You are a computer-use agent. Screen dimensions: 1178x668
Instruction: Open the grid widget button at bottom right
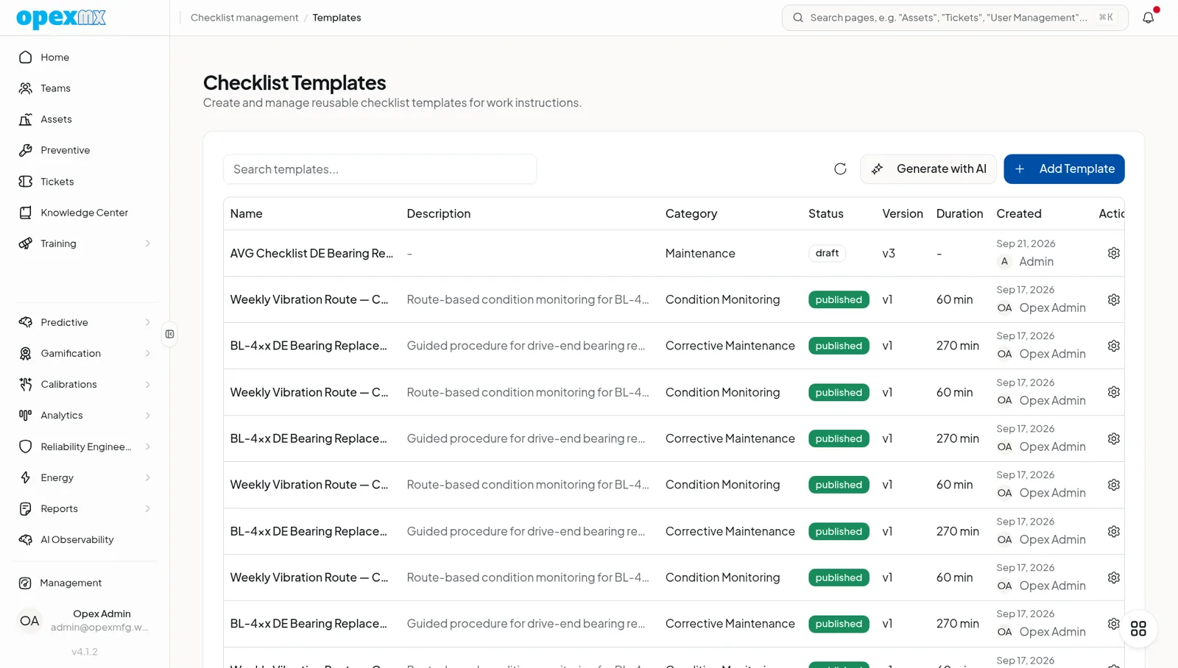(1138, 628)
